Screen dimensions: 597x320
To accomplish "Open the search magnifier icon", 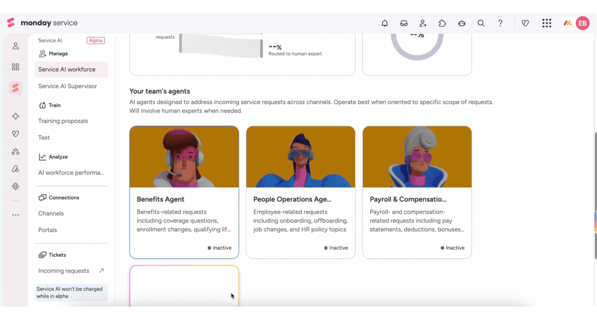I will tap(481, 23).
